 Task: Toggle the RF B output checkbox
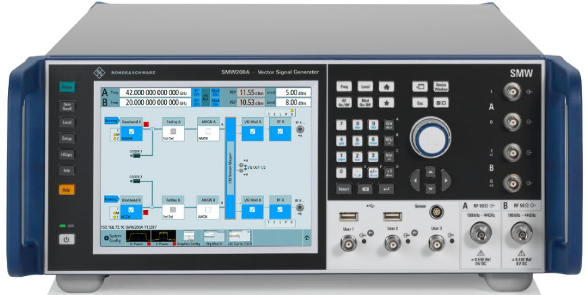point(279,211)
